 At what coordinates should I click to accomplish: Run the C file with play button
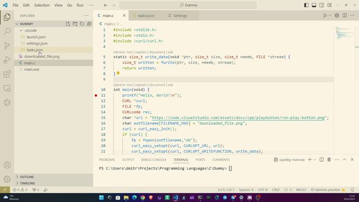[325, 16]
